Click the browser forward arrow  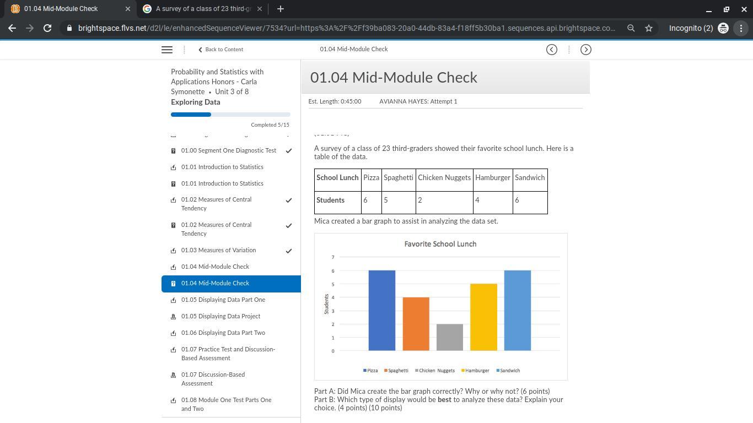[30, 28]
